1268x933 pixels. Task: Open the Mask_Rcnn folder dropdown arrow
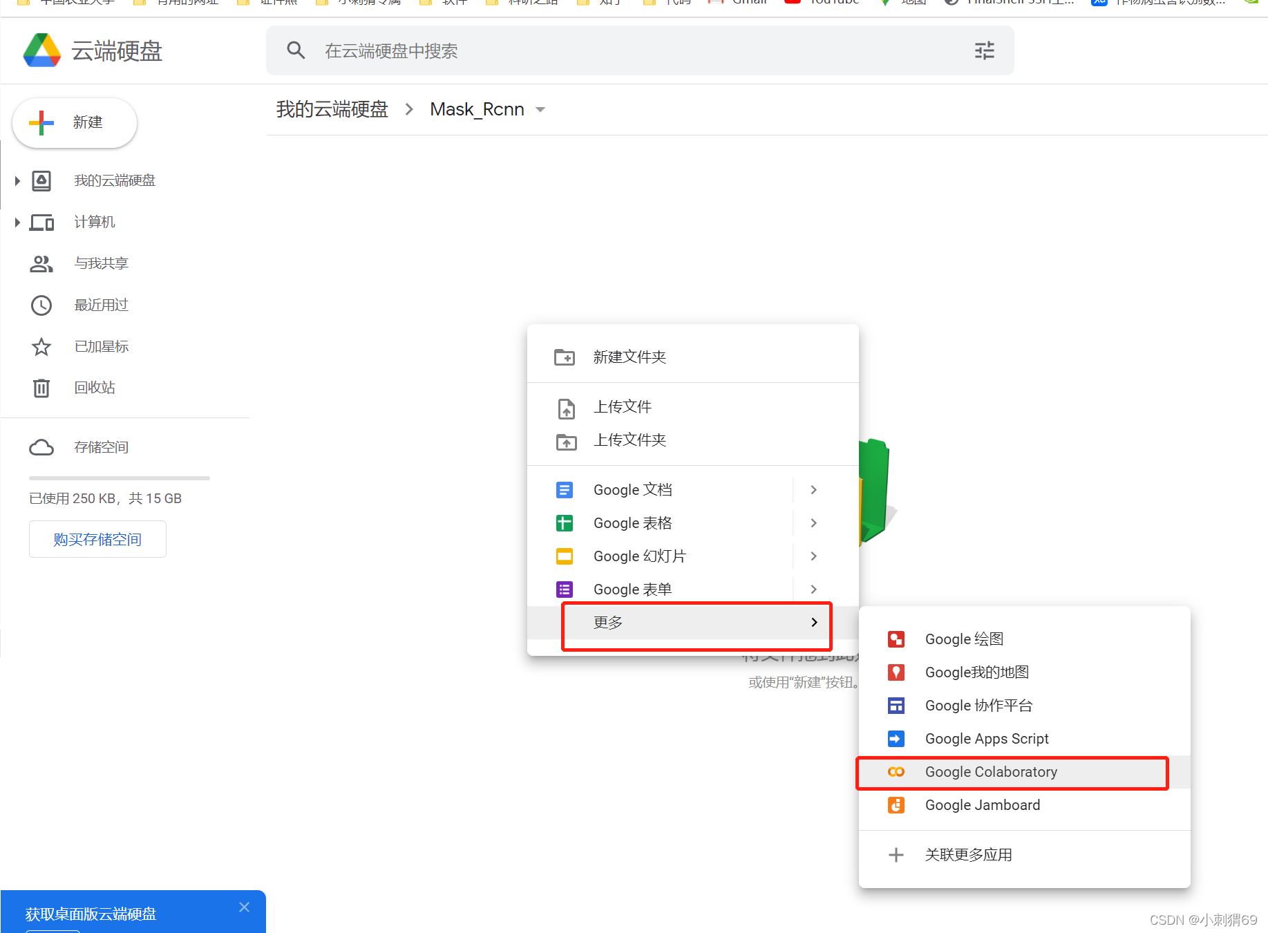point(540,110)
